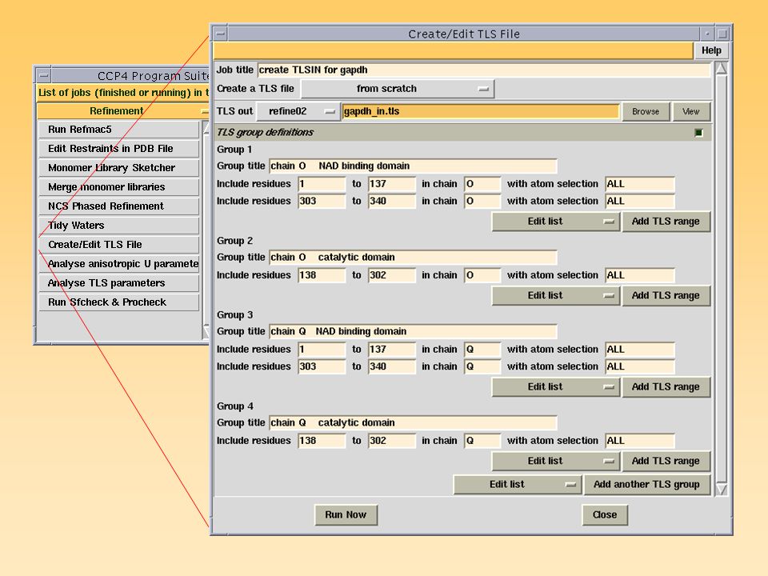
Task: Edit Group 3 title field
Action: tap(414, 331)
